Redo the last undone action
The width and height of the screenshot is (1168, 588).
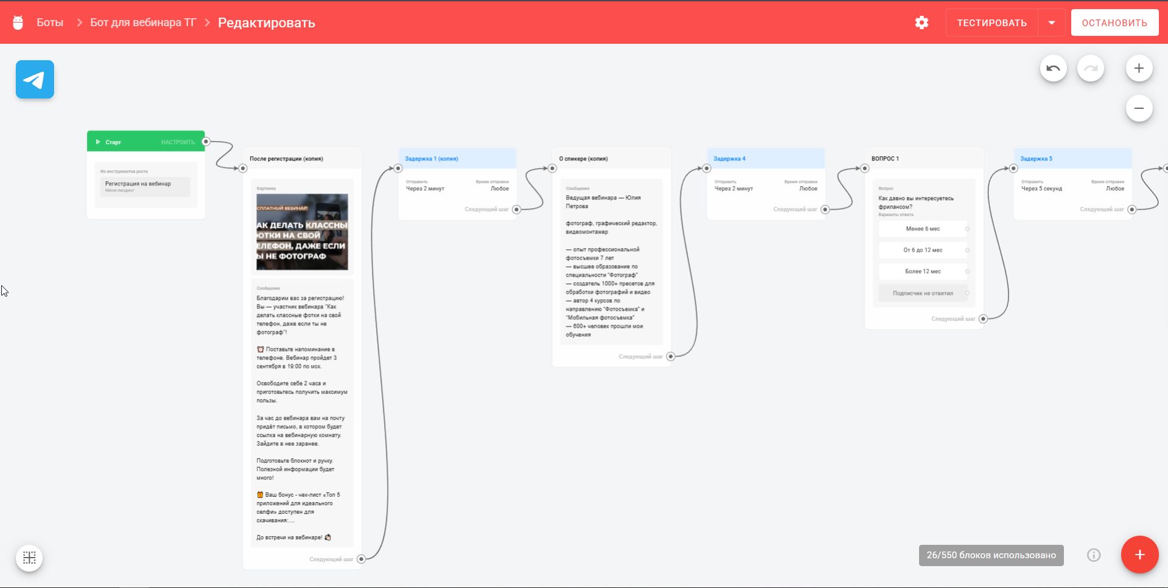[1090, 68]
